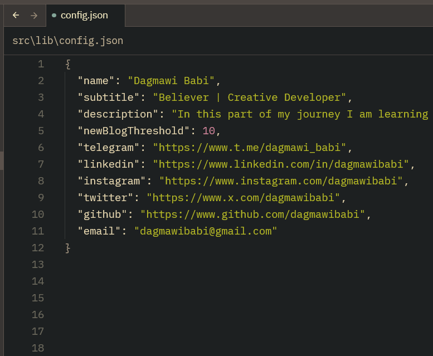Go forward using the right arrow
The width and height of the screenshot is (433, 356).
(x=34, y=16)
